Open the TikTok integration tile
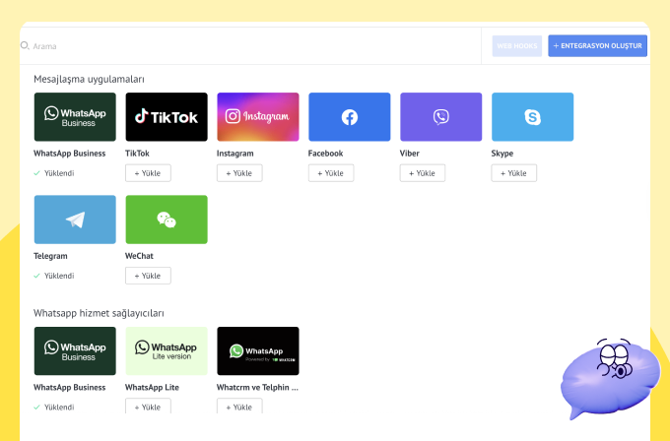Viewport: 670px width, 441px height. pyautogui.click(x=167, y=117)
